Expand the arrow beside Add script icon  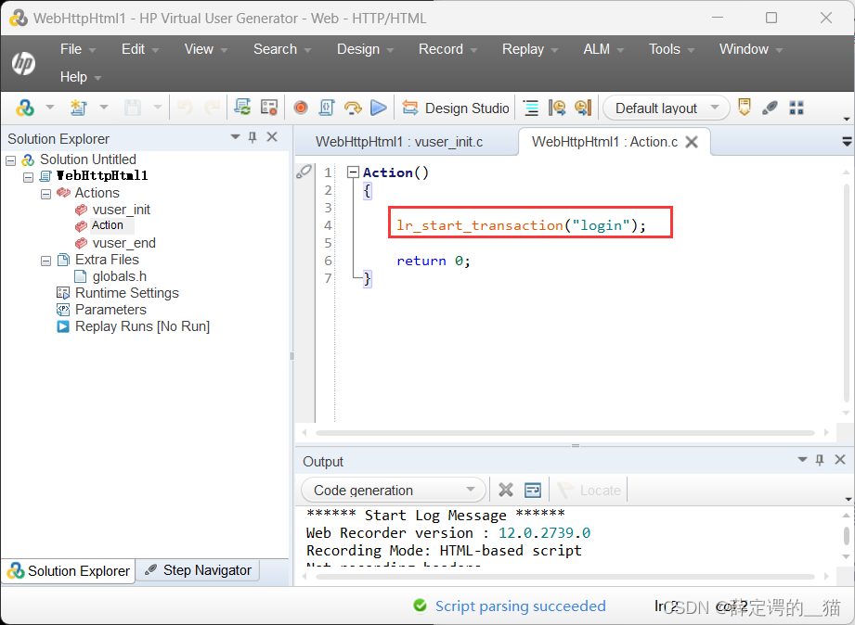point(104,108)
